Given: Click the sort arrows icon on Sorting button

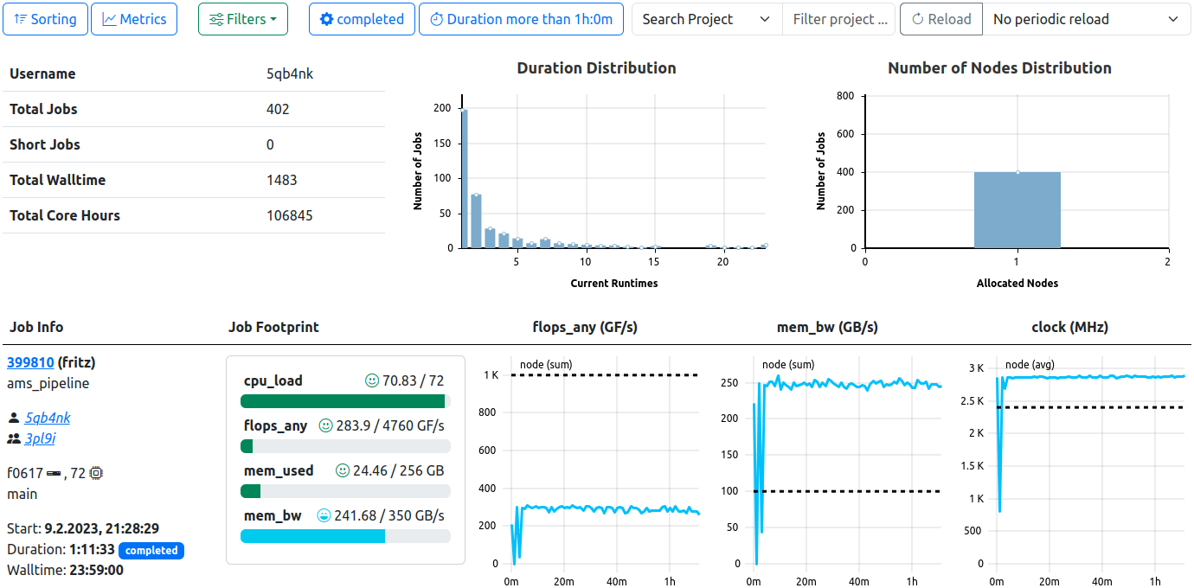Looking at the screenshot, I should point(20,19).
